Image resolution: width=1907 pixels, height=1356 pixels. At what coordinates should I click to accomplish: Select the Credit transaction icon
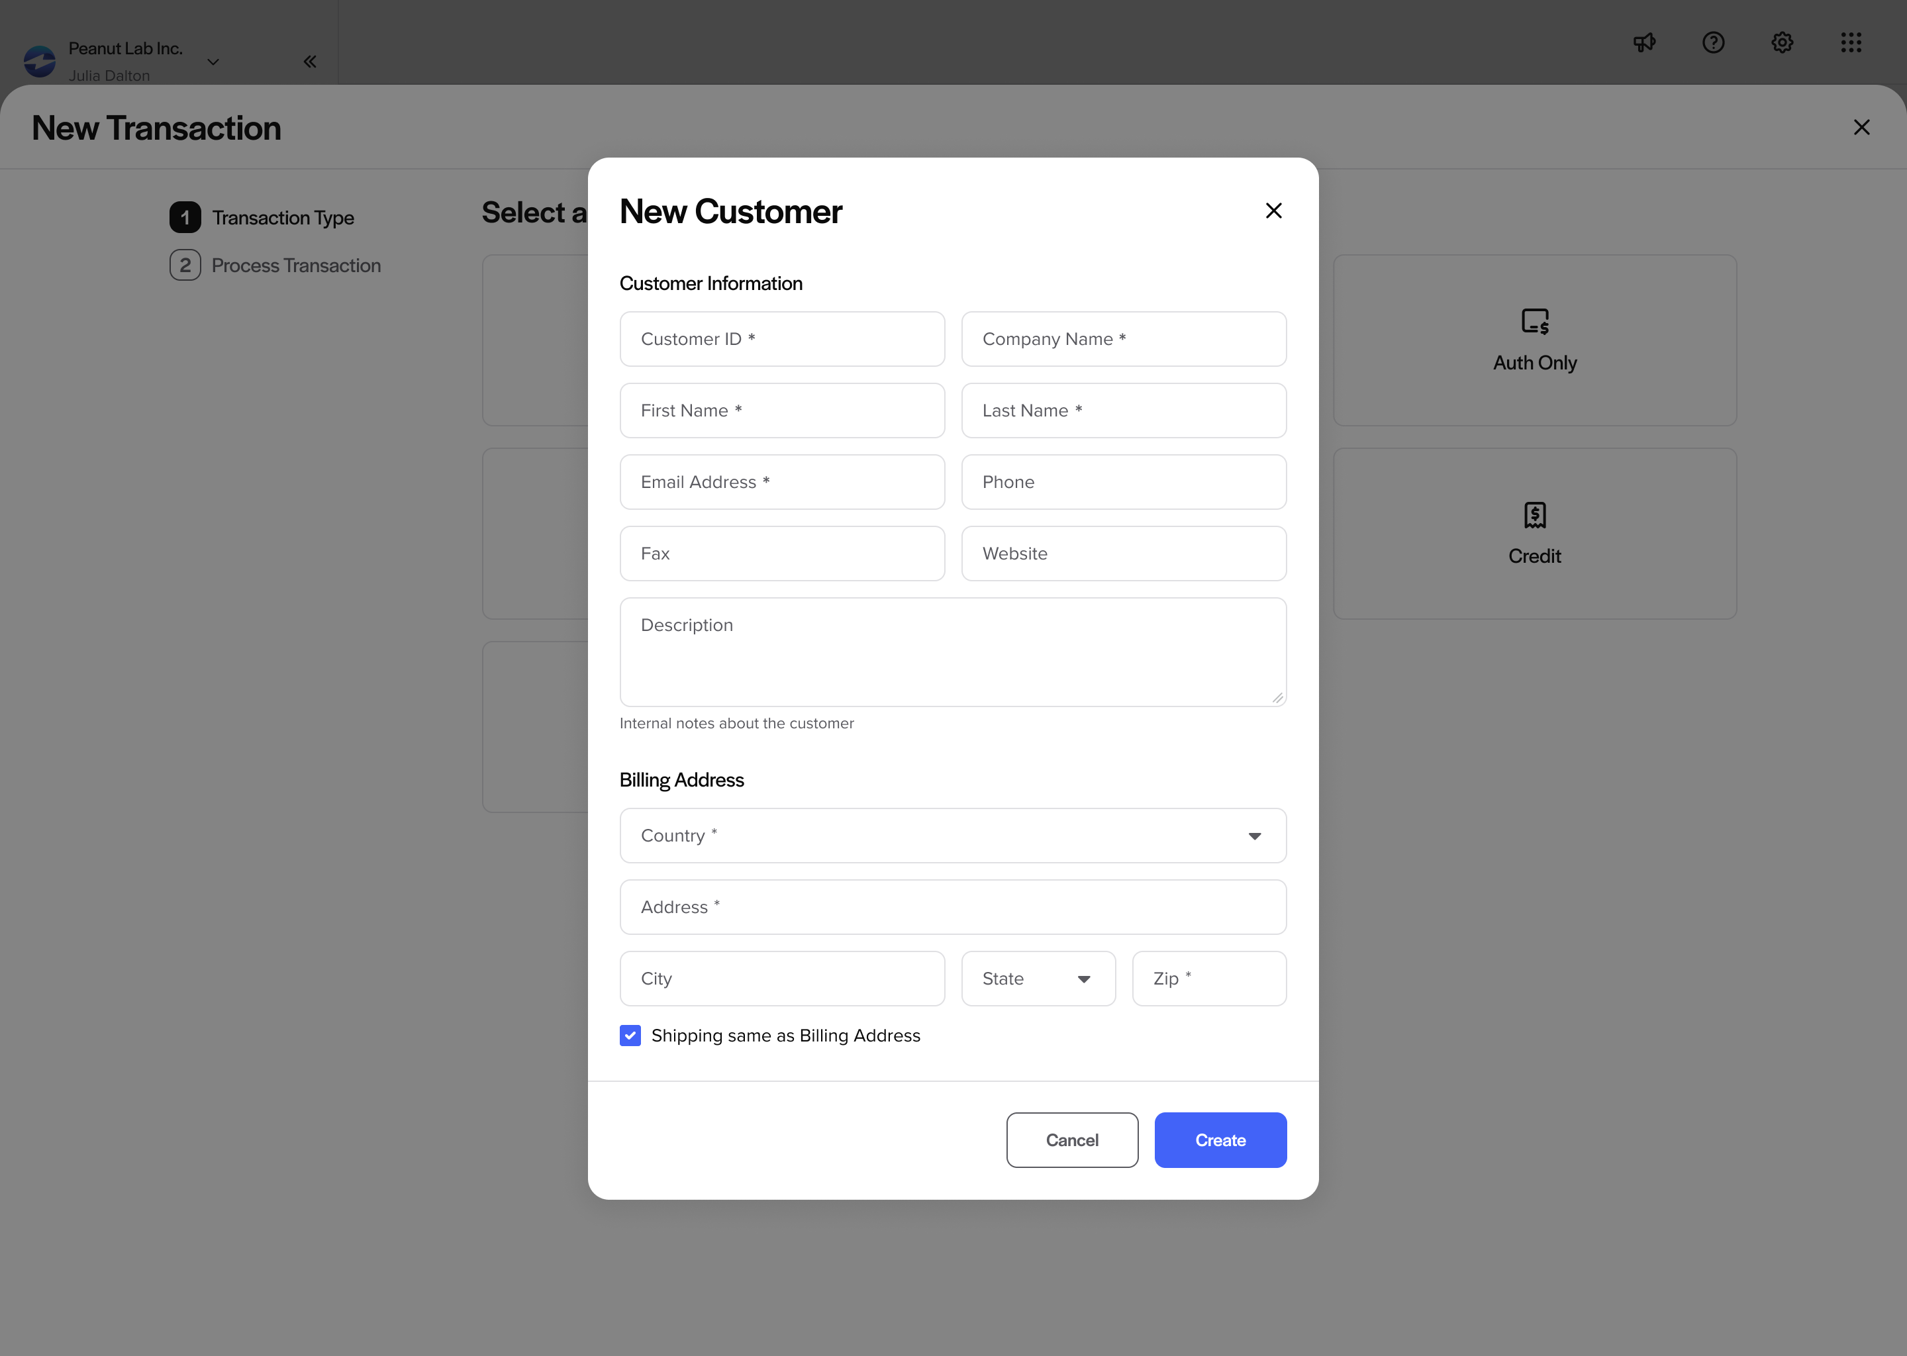pyautogui.click(x=1535, y=515)
